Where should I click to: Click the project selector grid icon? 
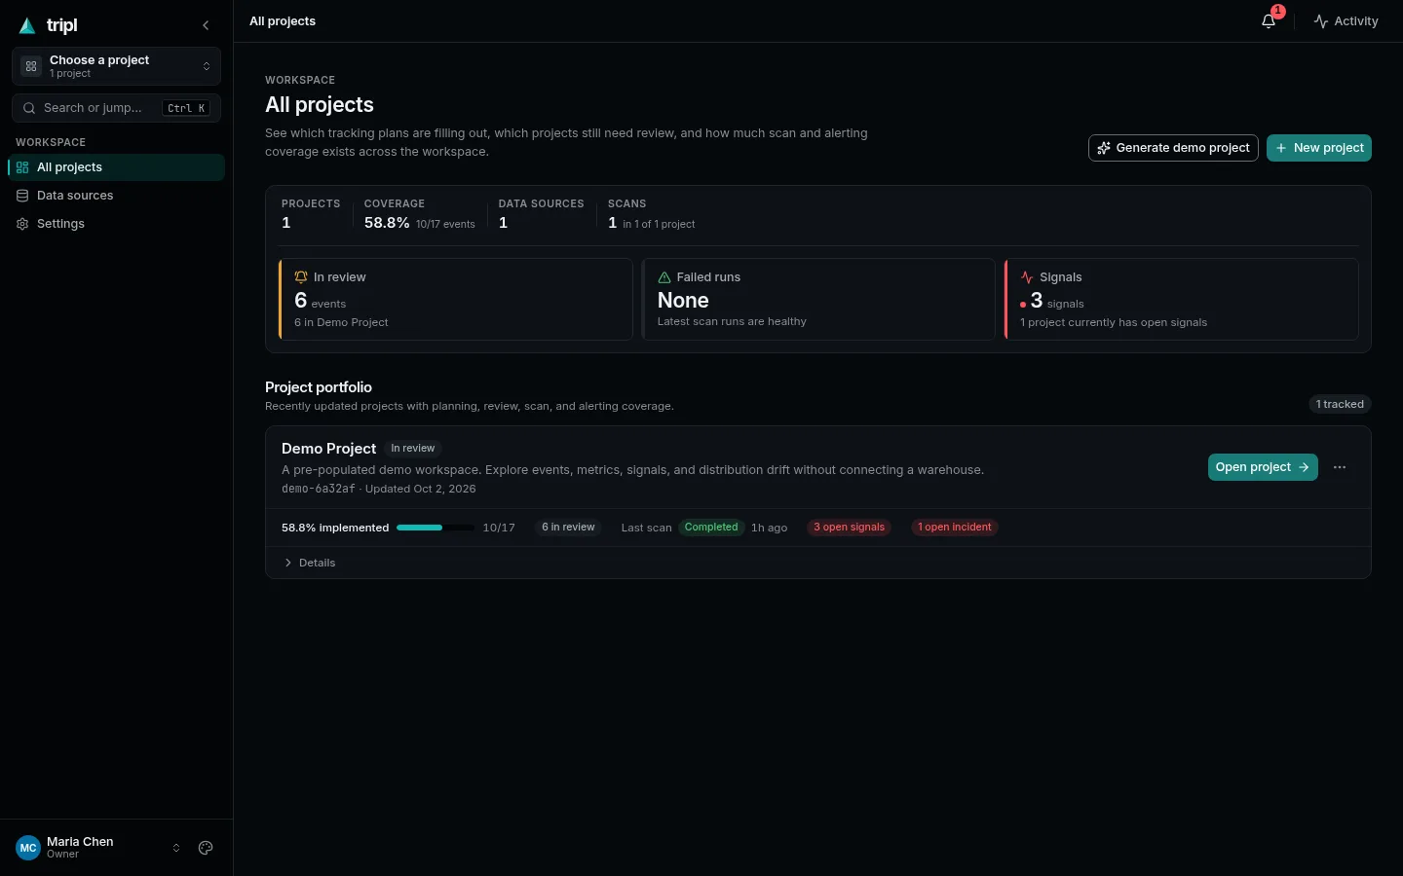click(x=31, y=66)
